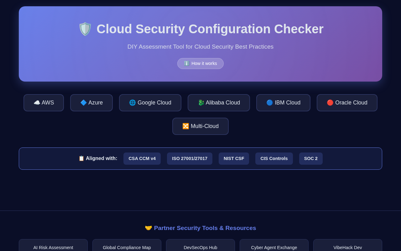Click the shield icon in the header
This screenshot has height=251, width=401.
[x=85, y=29]
